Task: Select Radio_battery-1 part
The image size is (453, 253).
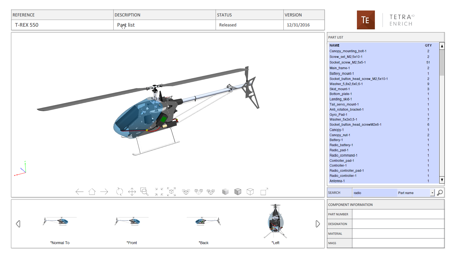Action: click(x=383, y=145)
